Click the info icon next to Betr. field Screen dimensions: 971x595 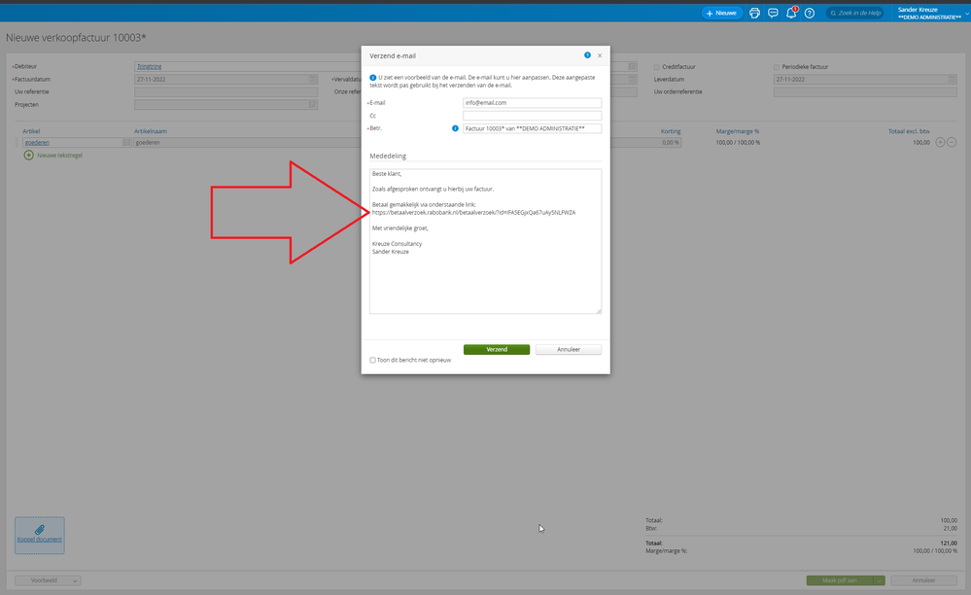455,128
